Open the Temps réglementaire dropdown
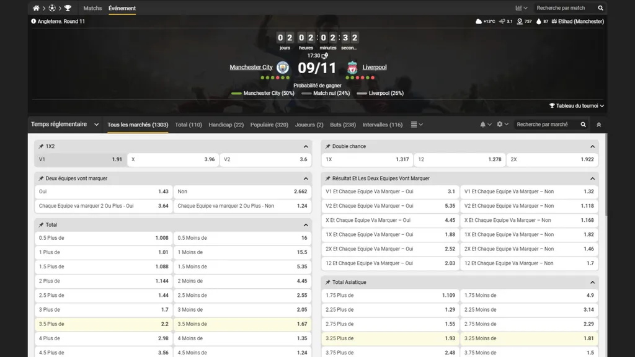Screen dimensions: 635x357 [65, 125]
